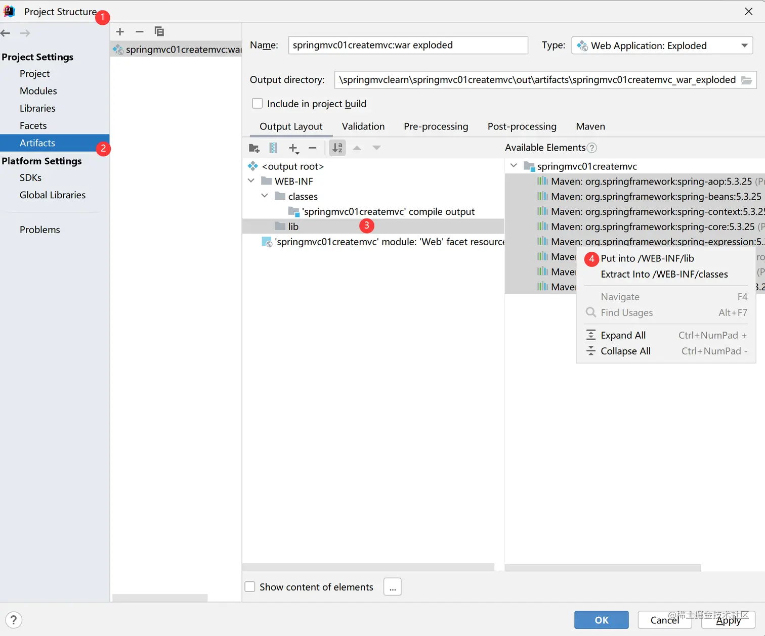Click Maven spring-core library icon
The height and width of the screenshot is (636, 765).
(542, 226)
